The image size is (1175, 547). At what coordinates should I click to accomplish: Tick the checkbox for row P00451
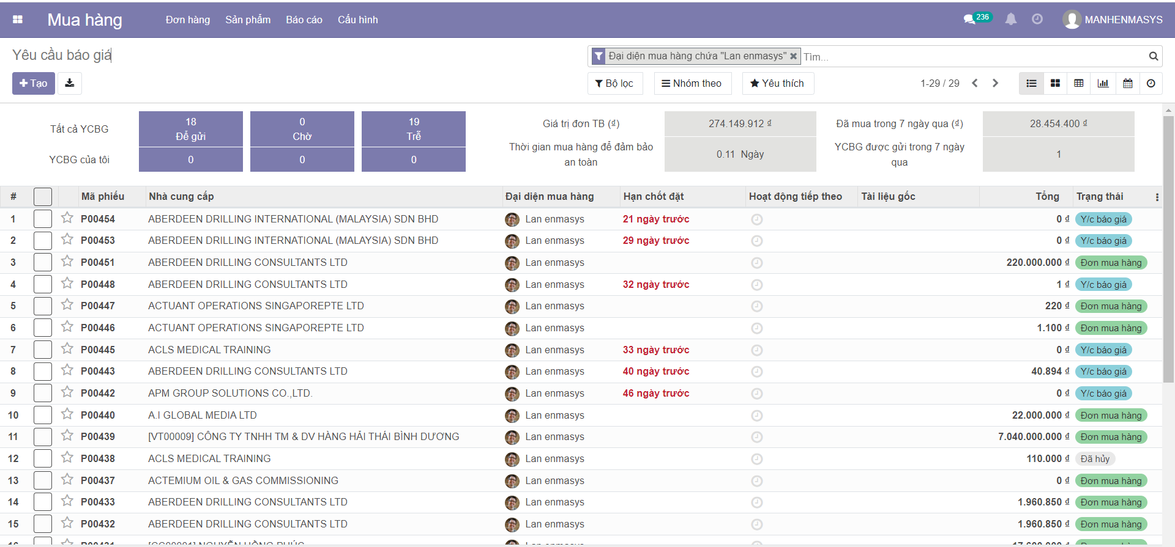pos(43,262)
